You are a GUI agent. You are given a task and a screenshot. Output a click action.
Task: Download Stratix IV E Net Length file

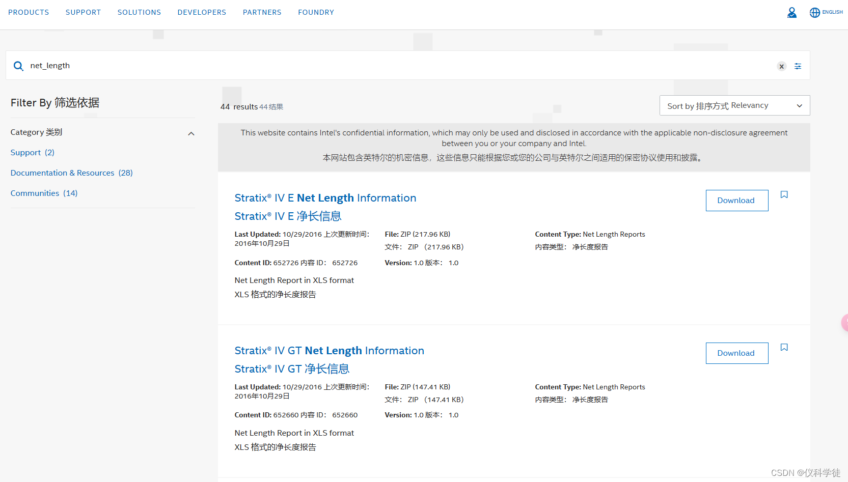(736, 200)
